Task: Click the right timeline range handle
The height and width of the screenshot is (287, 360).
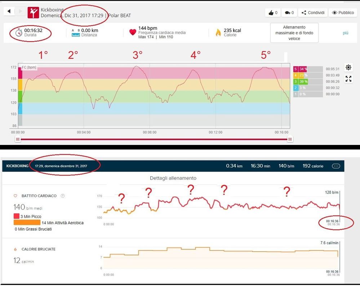Action: click(290, 140)
